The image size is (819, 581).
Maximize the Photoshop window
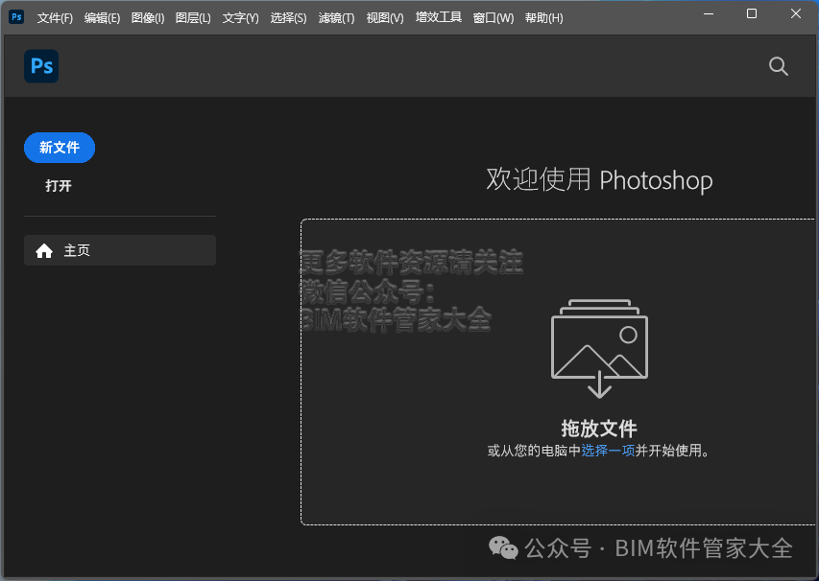click(752, 14)
